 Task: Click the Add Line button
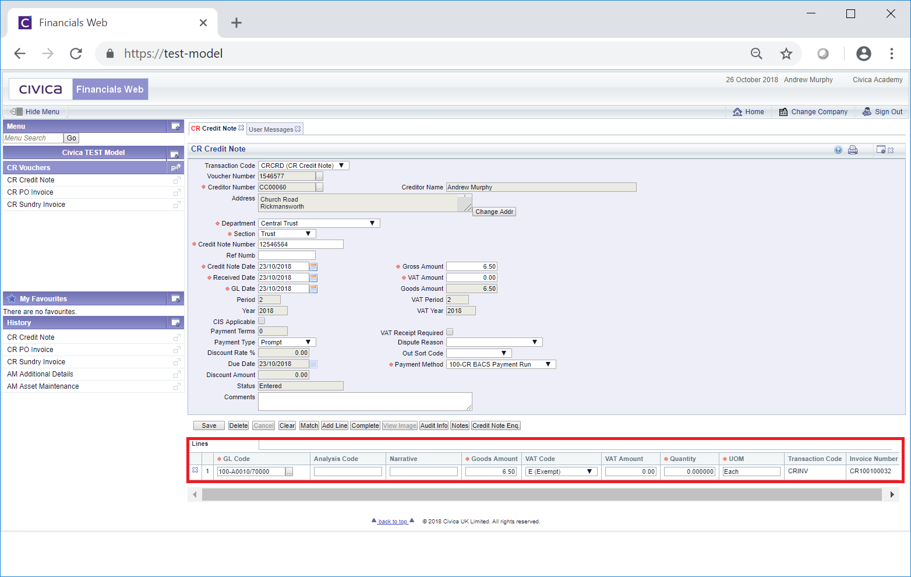335,425
